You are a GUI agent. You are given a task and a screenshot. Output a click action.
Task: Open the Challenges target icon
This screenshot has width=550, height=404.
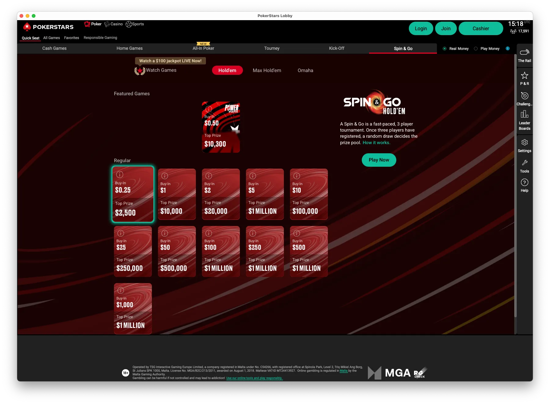pyautogui.click(x=524, y=96)
